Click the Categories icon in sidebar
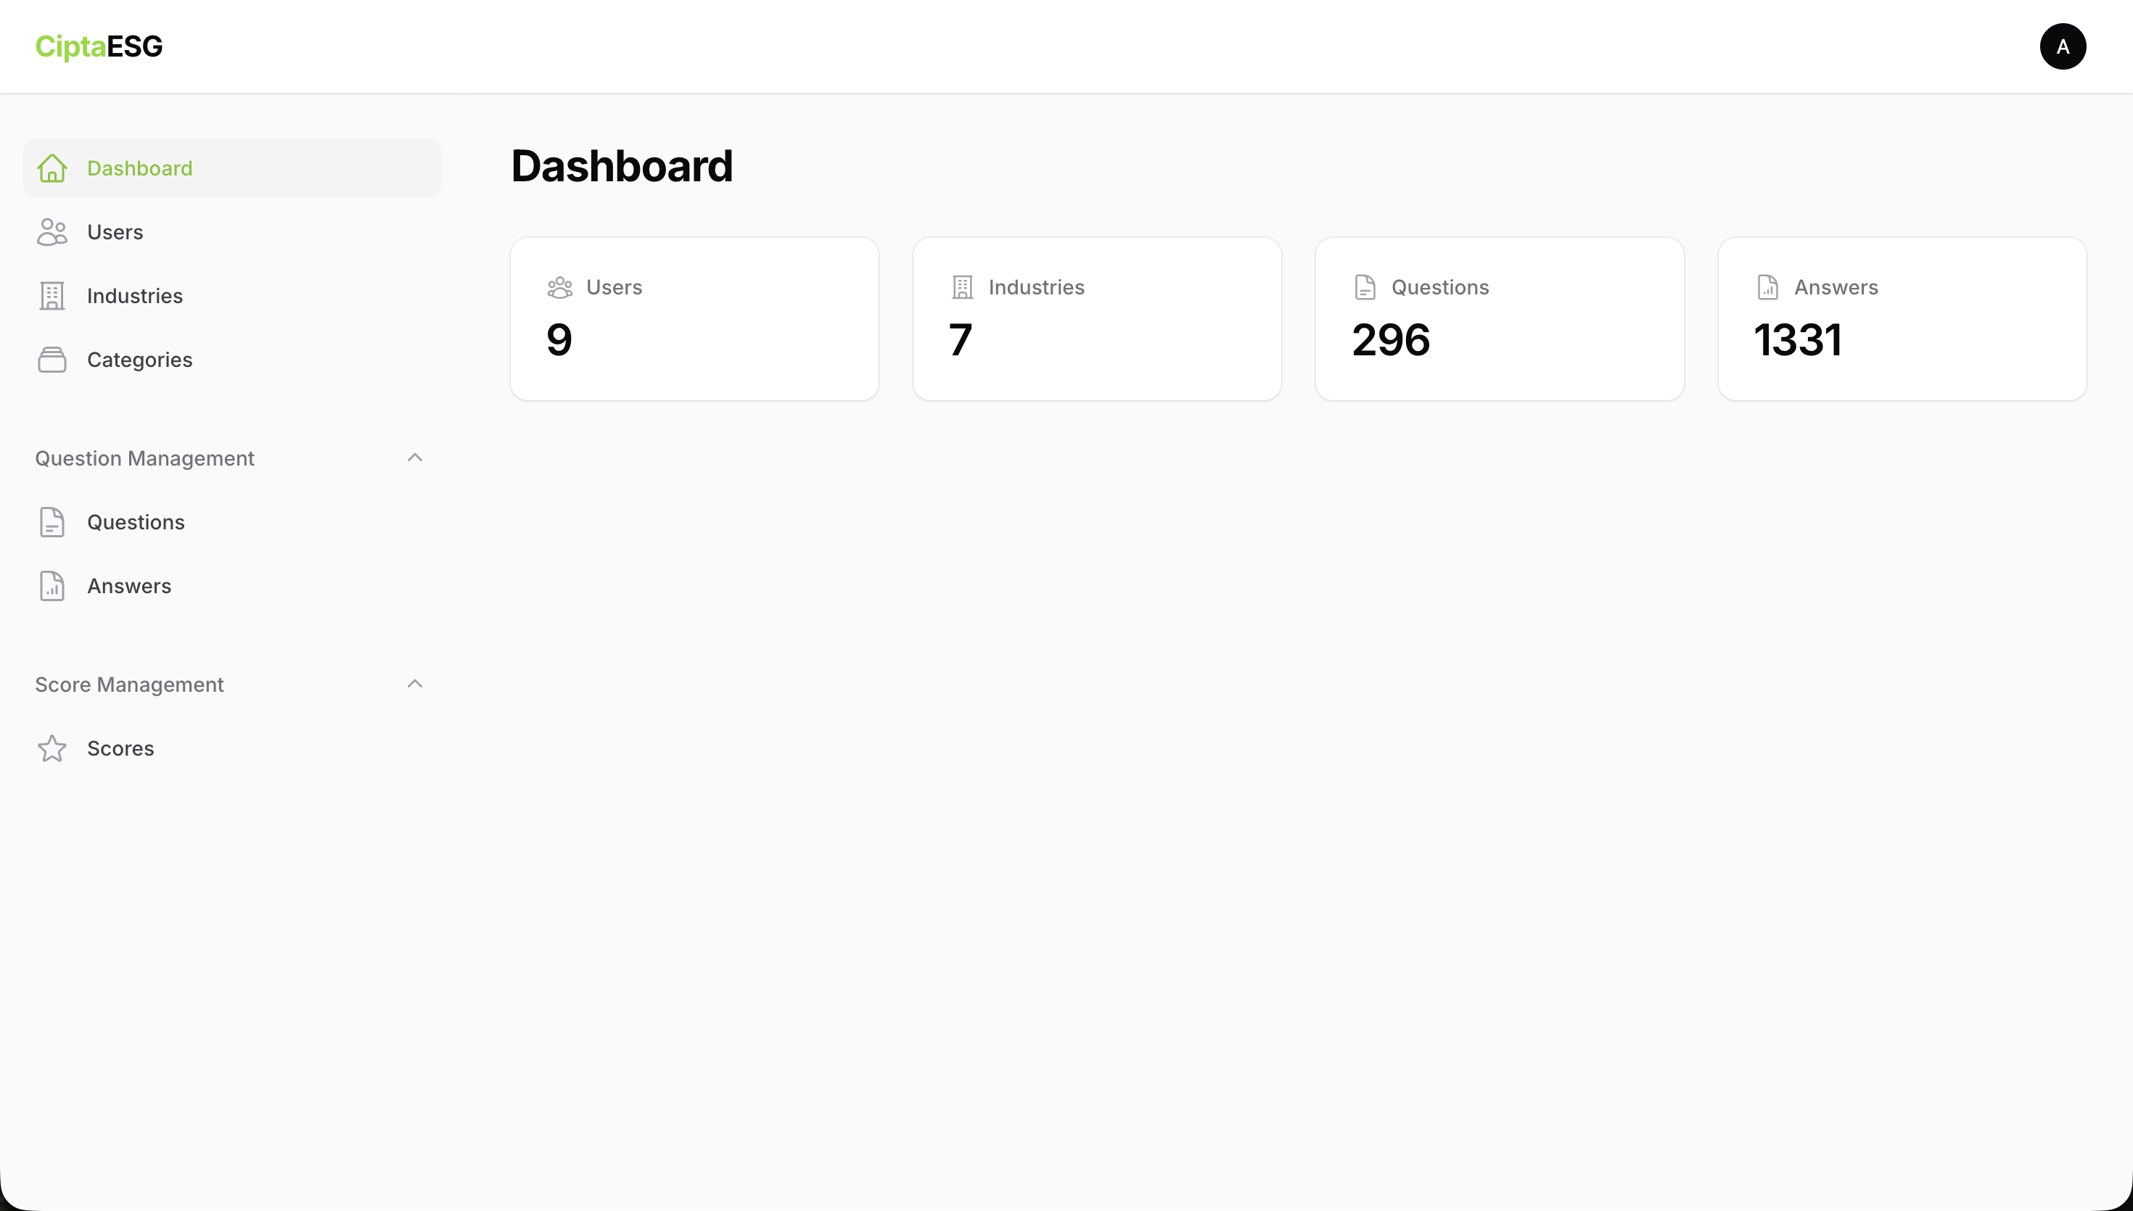 [52, 360]
